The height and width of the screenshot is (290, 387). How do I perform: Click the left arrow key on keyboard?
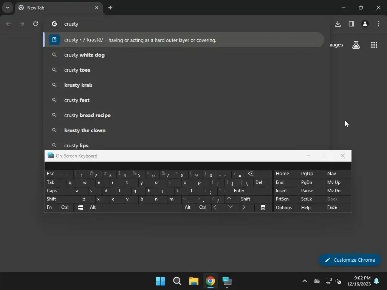[218, 207]
